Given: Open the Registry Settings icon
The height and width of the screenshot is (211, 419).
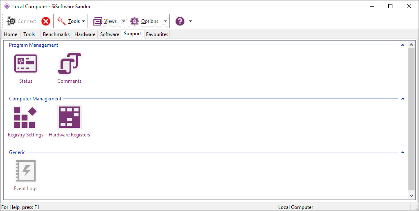Looking at the screenshot, I should coord(25,118).
